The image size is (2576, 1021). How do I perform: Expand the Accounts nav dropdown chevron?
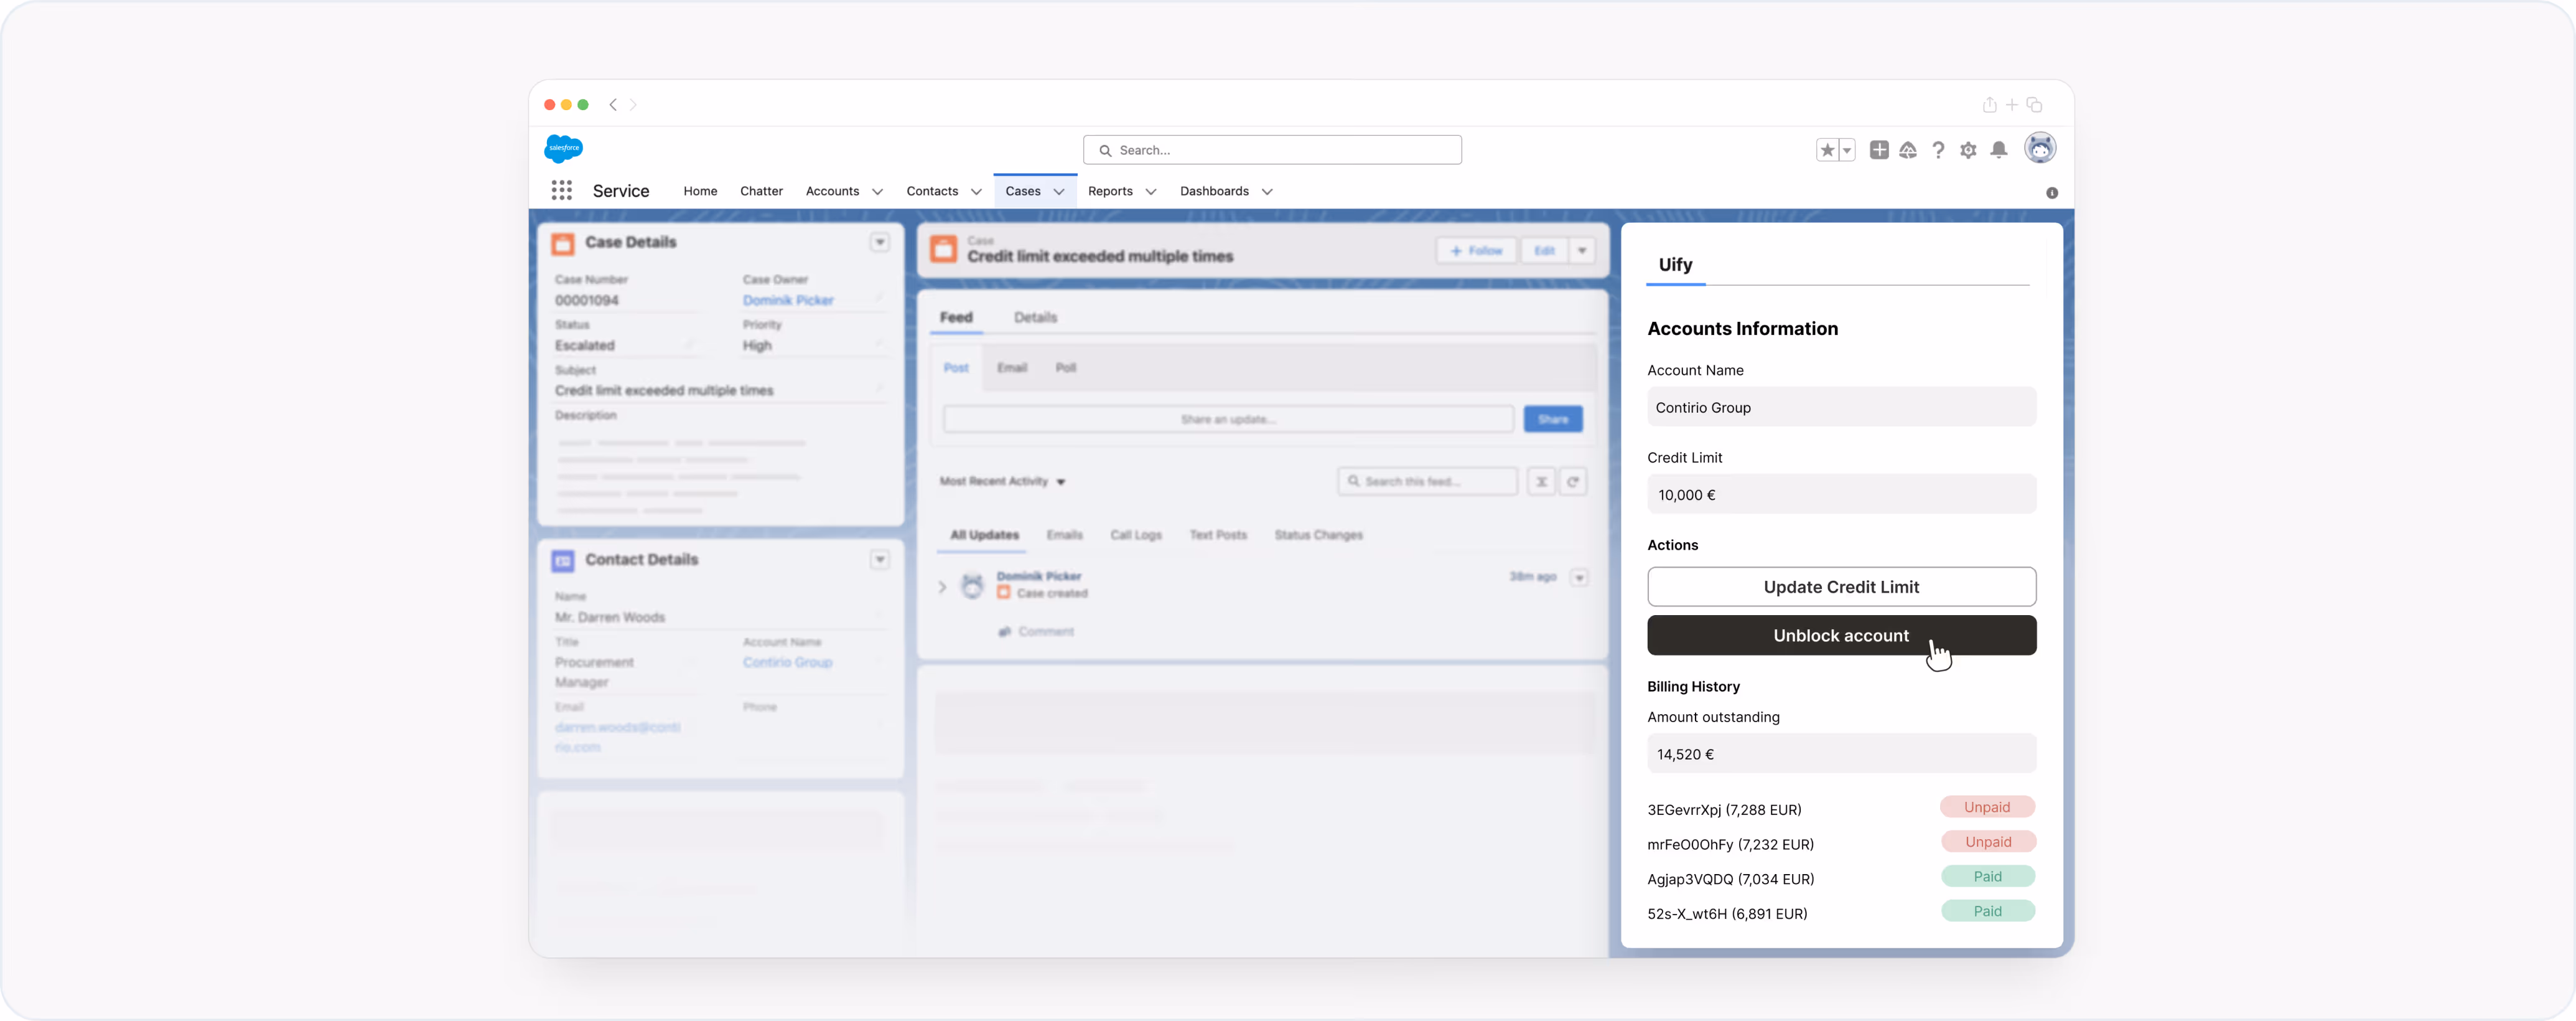877,191
